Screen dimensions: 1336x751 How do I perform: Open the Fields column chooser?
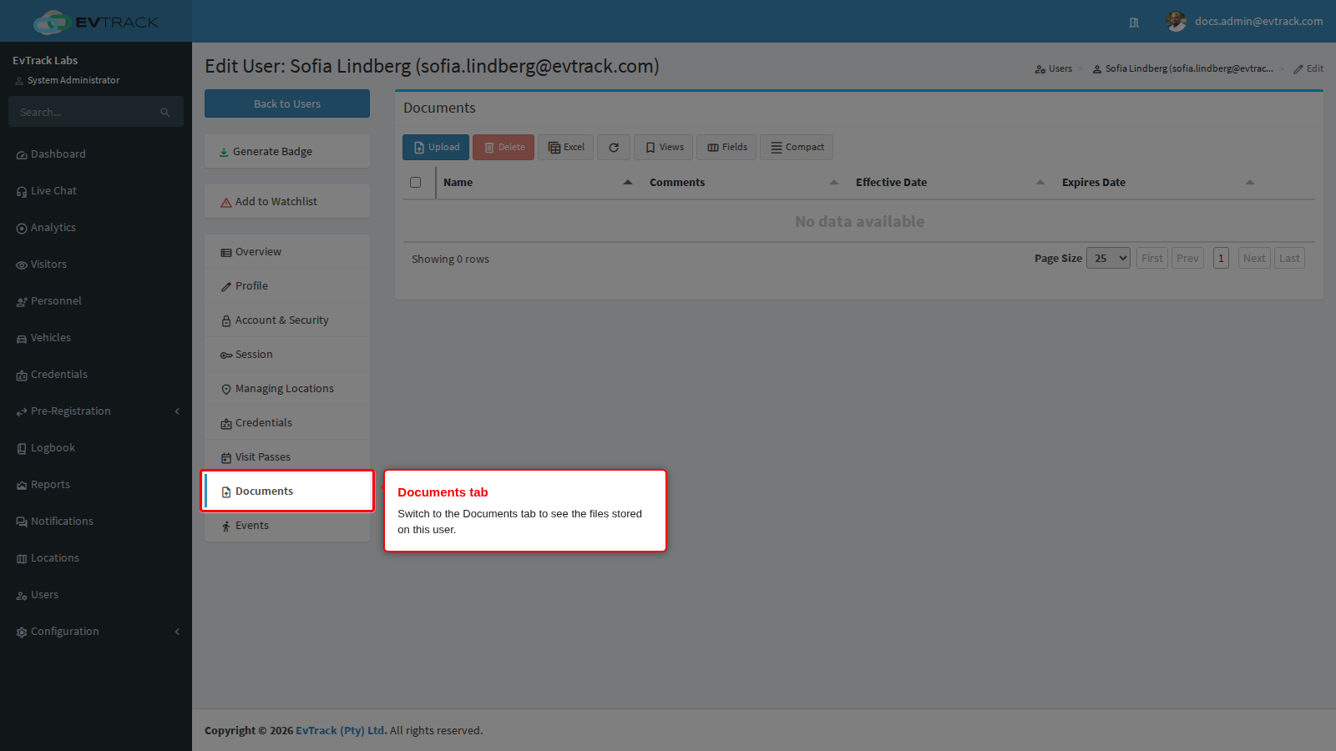pyautogui.click(x=726, y=147)
